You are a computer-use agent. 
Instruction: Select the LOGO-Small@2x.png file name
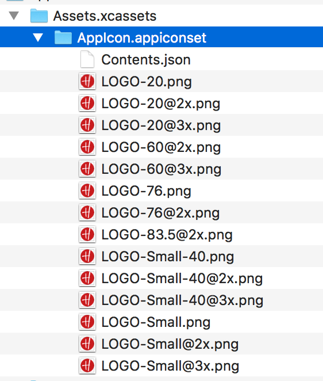(x=170, y=344)
